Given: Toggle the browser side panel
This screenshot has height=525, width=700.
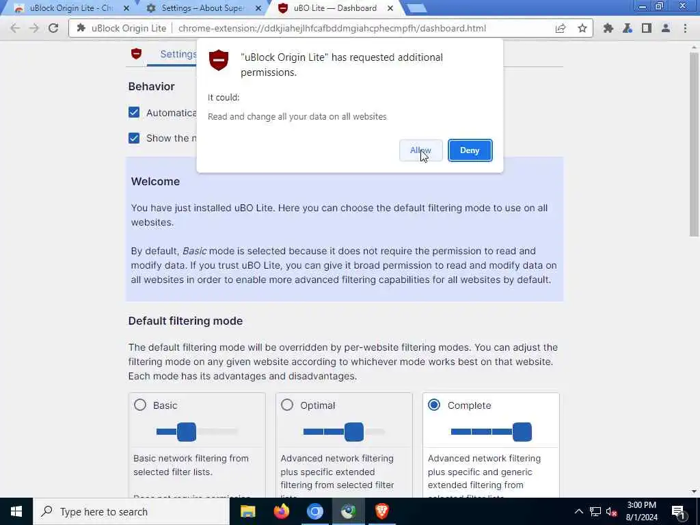Looking at the screenshot, I should click(647, 28).
